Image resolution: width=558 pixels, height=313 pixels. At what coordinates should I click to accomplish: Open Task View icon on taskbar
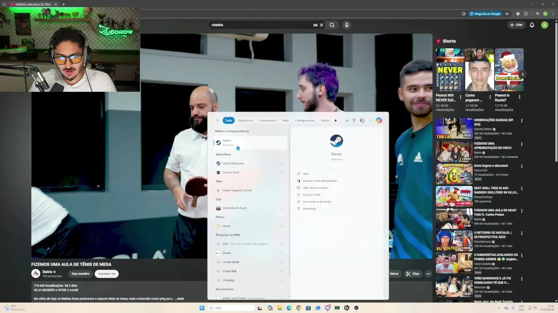(x=260, y=308)
